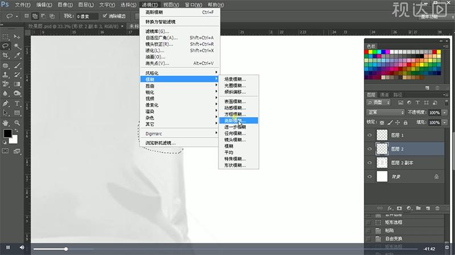The image size is (455, 255).
Task: Select the Magic Wand tool
Action: [x=17, y=46]
